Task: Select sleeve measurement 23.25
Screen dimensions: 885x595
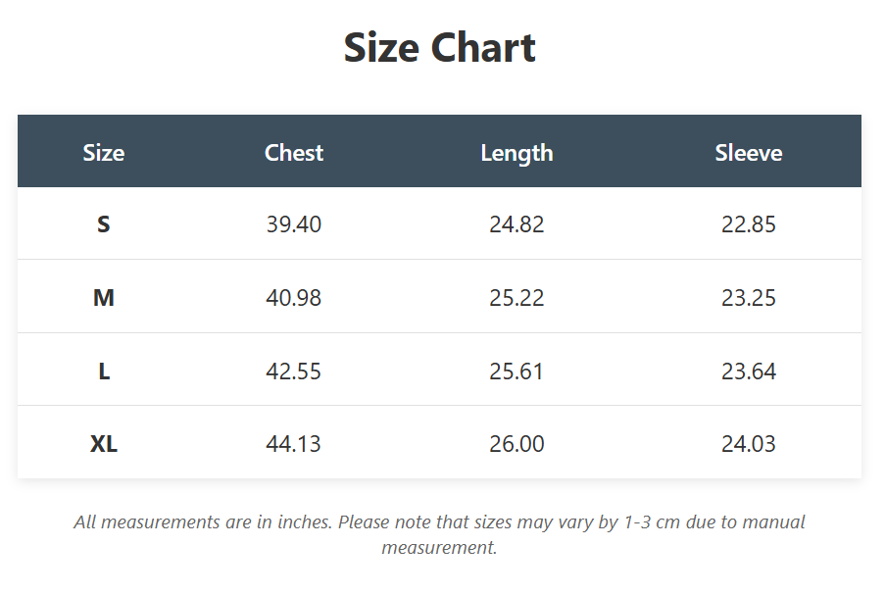Action: pyautogui.click(x=749, y=298)
